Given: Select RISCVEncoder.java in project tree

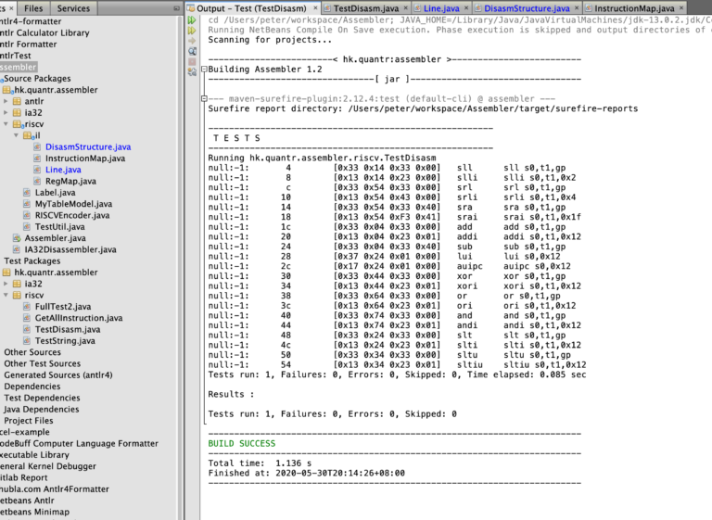Looking at the screenshot, I should (71, 215).
